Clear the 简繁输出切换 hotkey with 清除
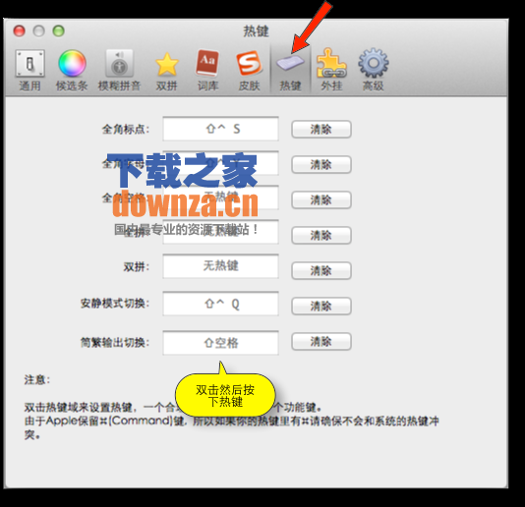The width and height of the screenshot is (525, 507). (321, 342)
